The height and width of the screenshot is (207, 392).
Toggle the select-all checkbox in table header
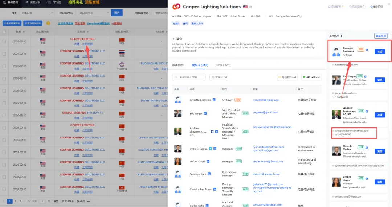click(4, 32)
